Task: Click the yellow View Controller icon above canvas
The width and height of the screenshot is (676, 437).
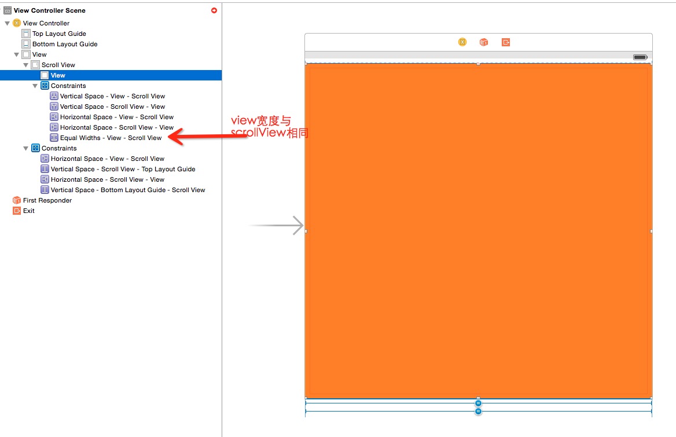Action: pos(462,42)
